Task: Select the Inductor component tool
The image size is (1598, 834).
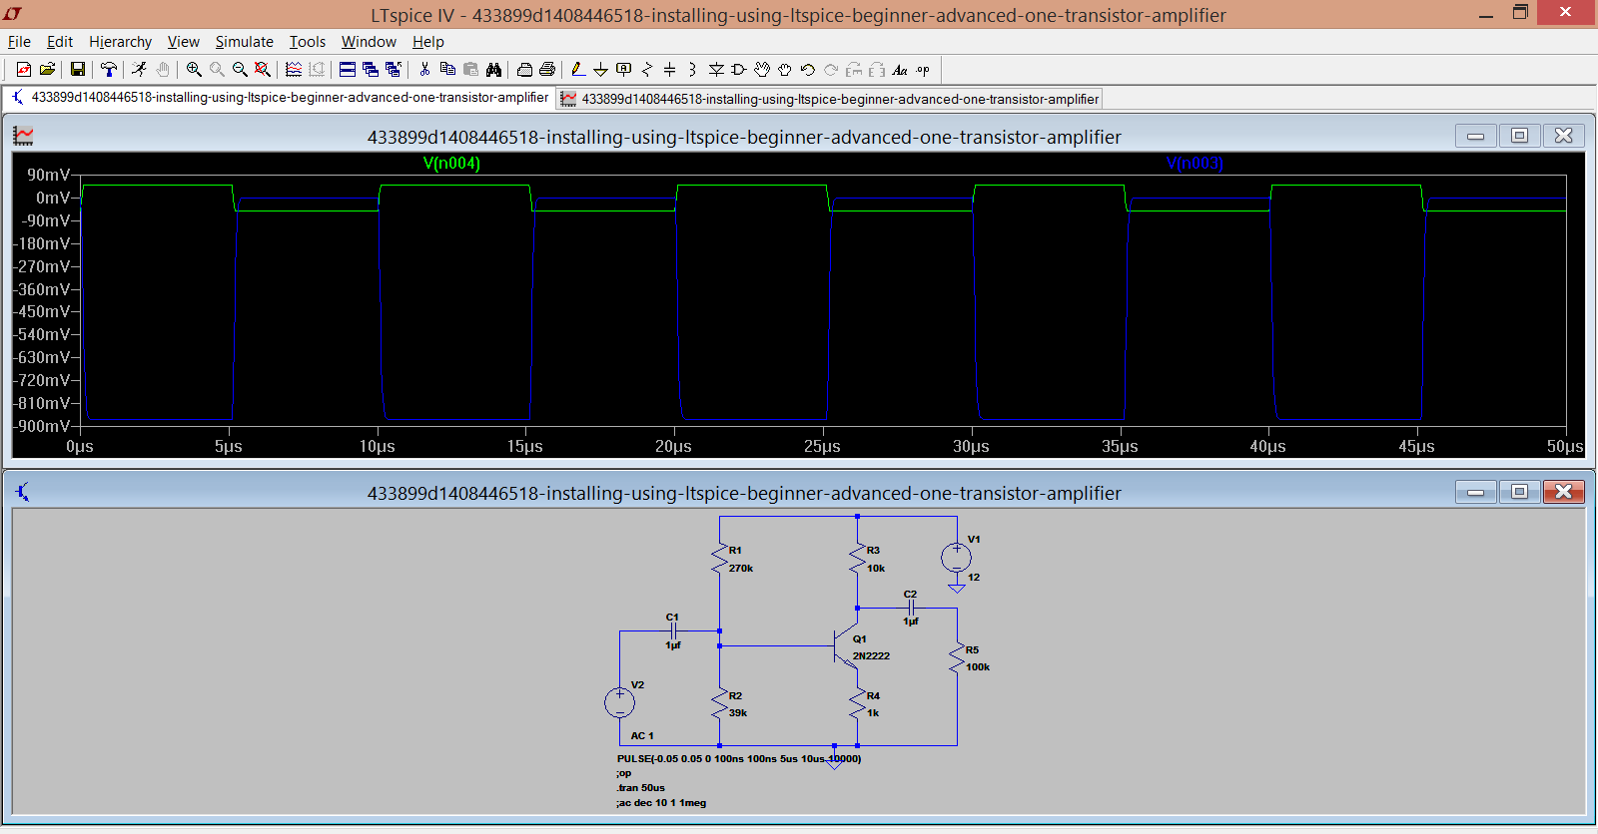Action: [692, 69]
